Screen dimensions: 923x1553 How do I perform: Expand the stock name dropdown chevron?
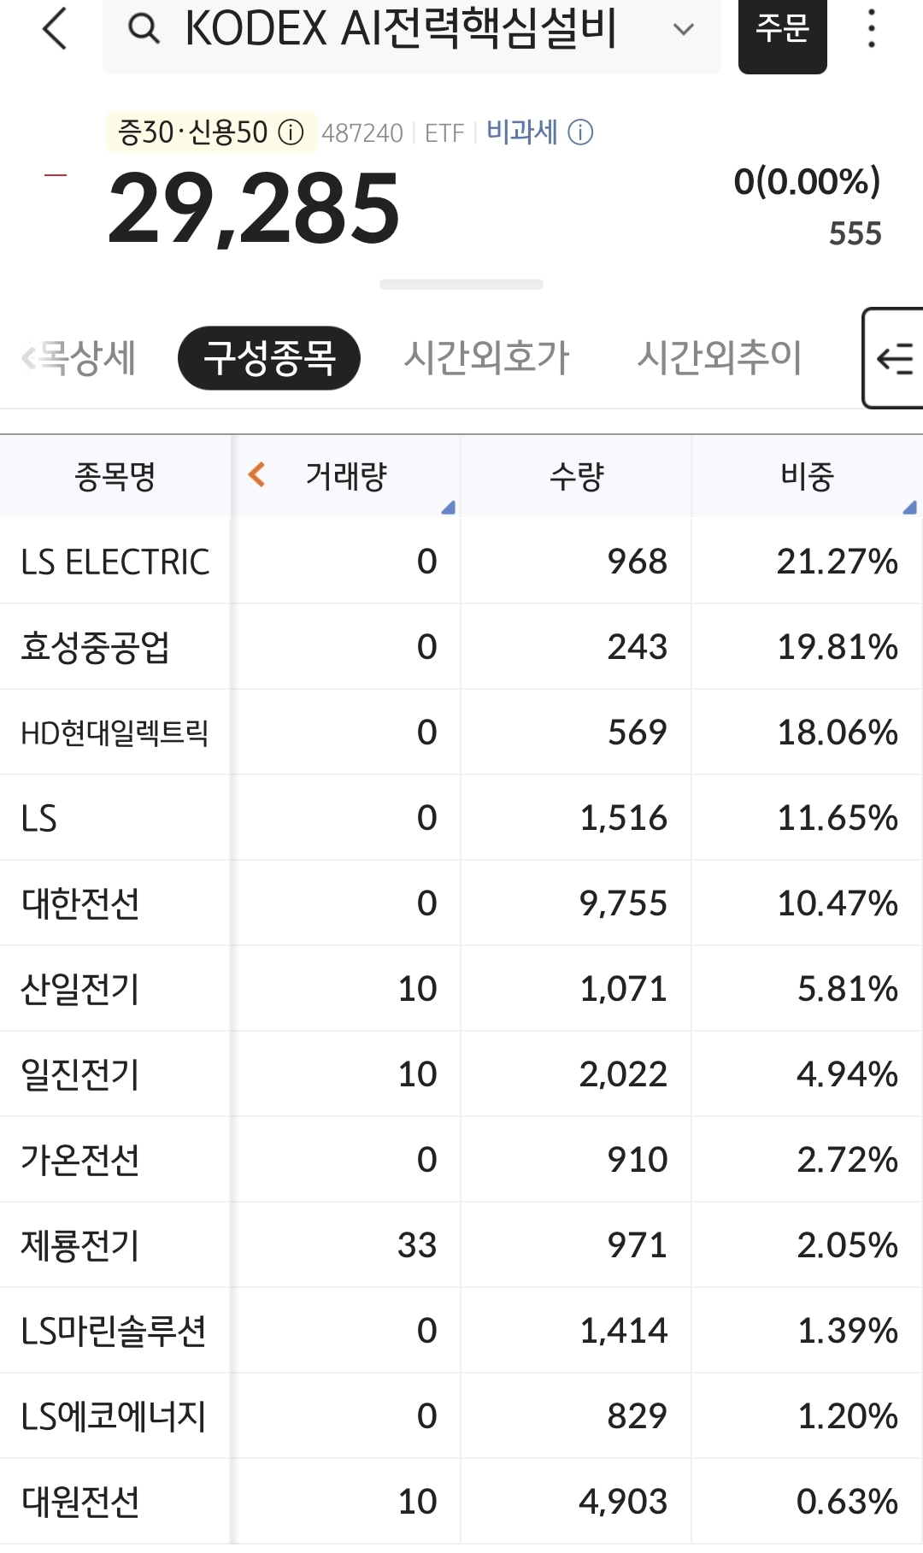coord(683,30)
